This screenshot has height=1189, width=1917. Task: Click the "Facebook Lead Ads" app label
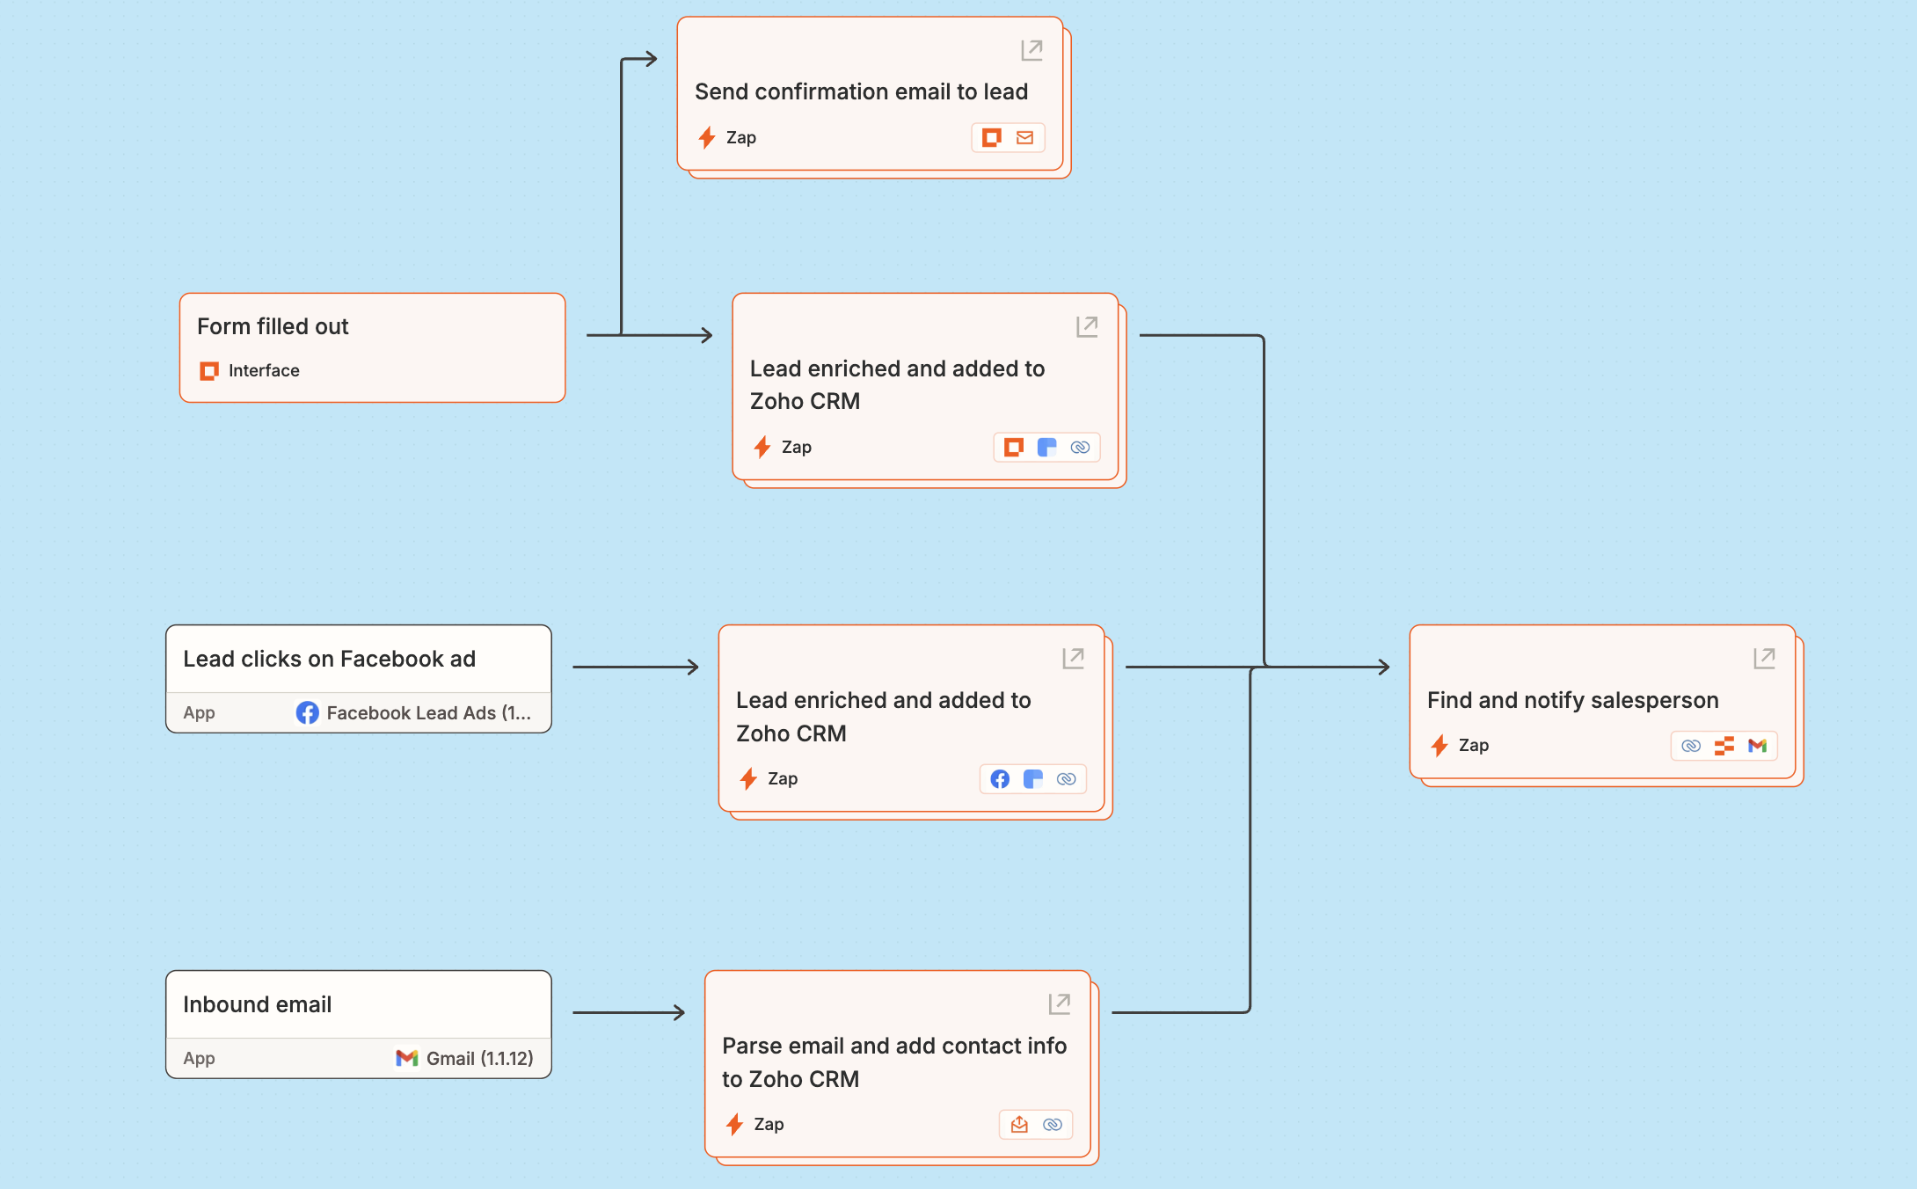coord(428,712)
